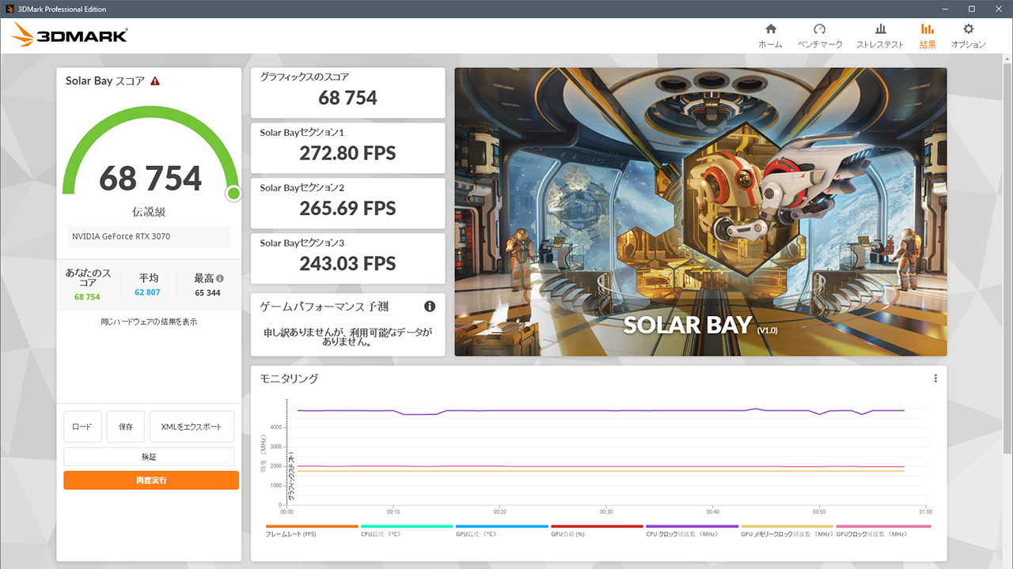Click the 3DMark app icon in title bar
This screenshot has width=1013, height=569.
tap(9, 9)
